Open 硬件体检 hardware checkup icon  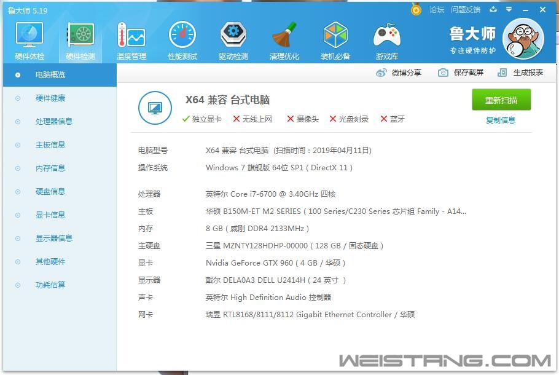(29, 40)
